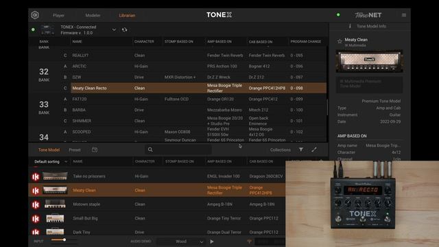Click the IK Multimedia logo icon
Viewport: 439px width, 247px height.
(x=35, y=15)
